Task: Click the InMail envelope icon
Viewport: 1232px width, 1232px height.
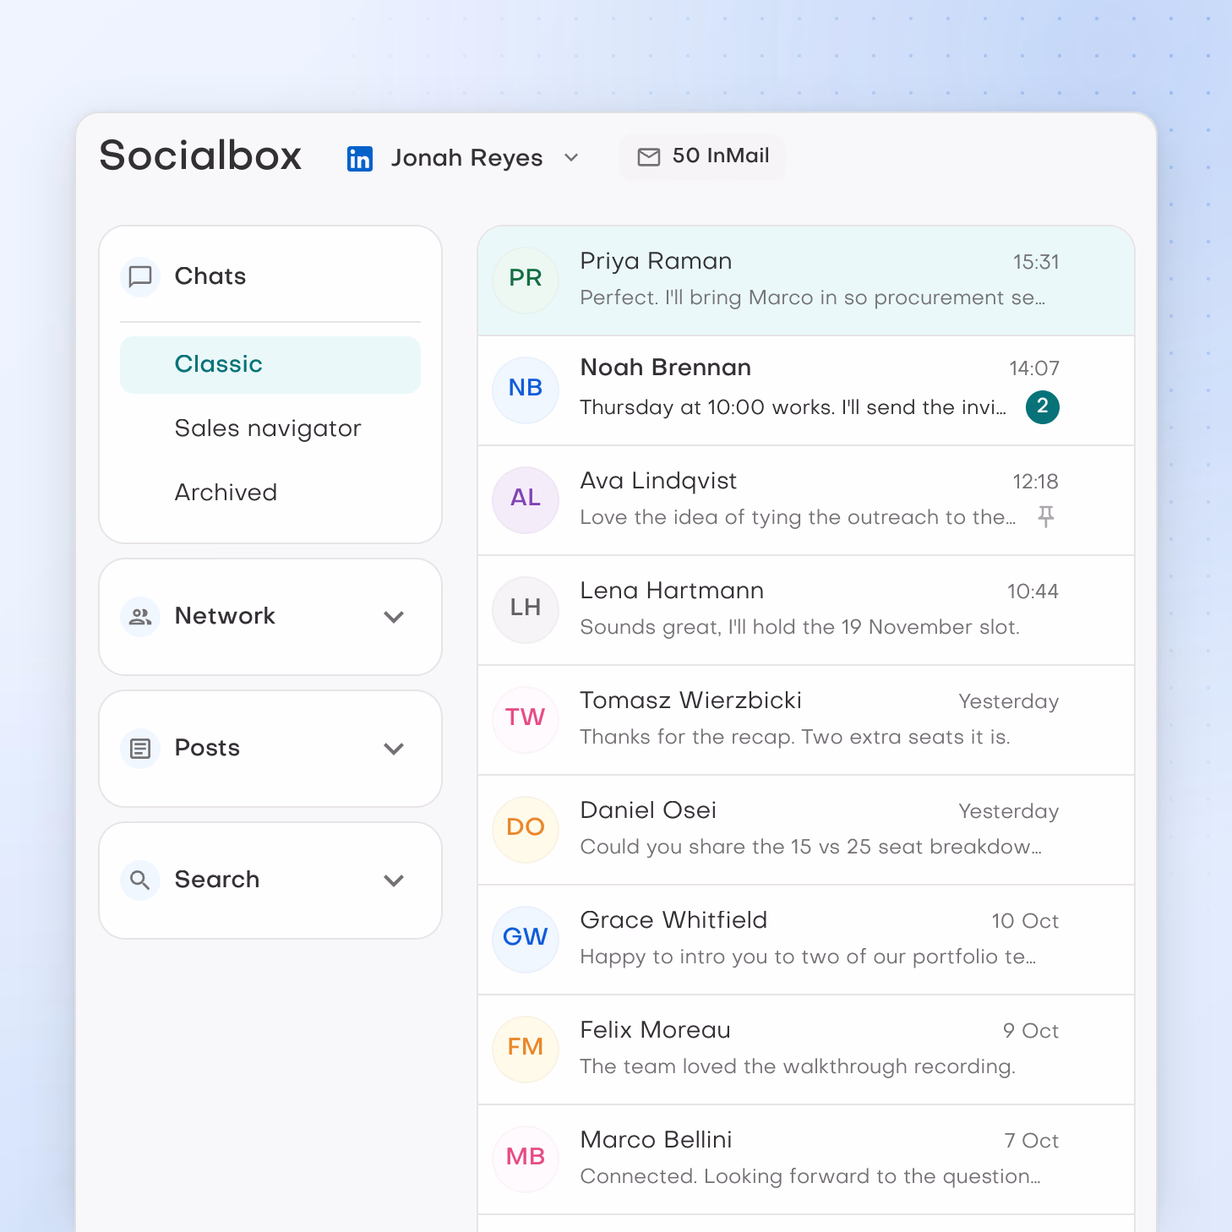Action: pos(648,156)
